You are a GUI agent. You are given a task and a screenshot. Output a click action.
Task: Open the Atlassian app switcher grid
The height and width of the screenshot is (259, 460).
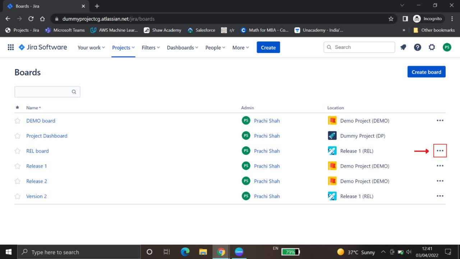click(11, 47)
